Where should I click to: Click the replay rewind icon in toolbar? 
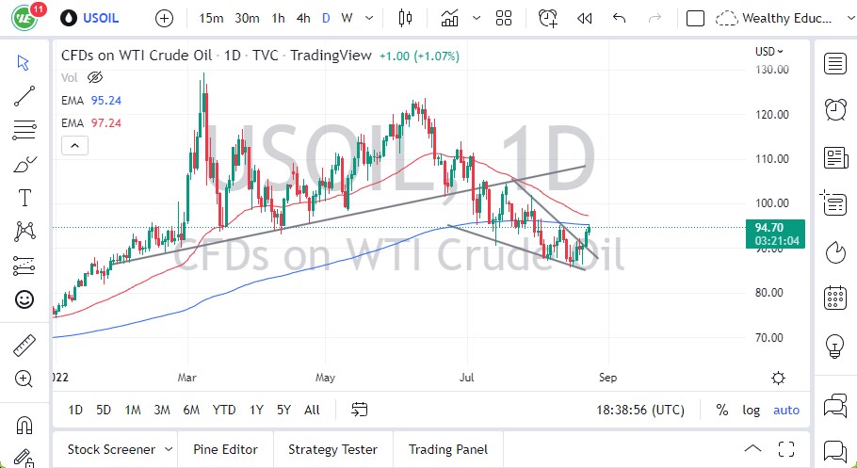pyautogui.click(x=585, y=18)
